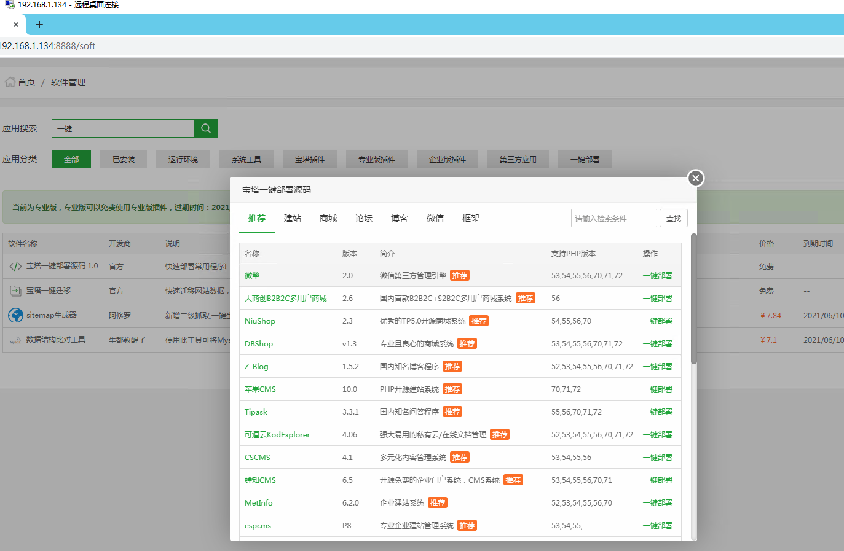Click 一键部署 for DBShop
This screenshot has height=551, width=844.
pos(658,344)
